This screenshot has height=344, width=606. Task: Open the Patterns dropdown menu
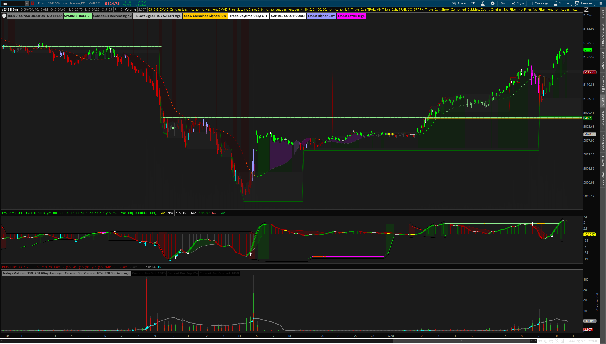(x=584, y=3)
